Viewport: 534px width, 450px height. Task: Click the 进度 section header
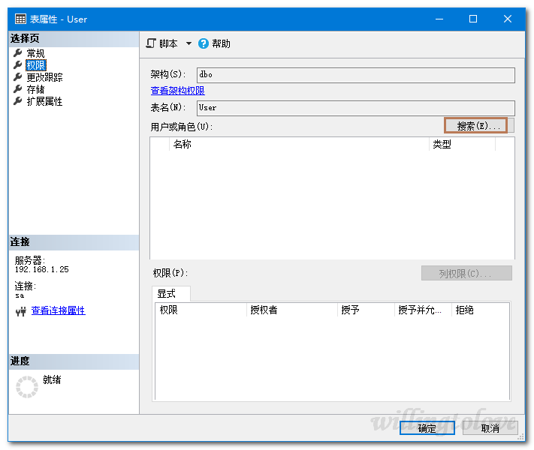pos(74,361)
